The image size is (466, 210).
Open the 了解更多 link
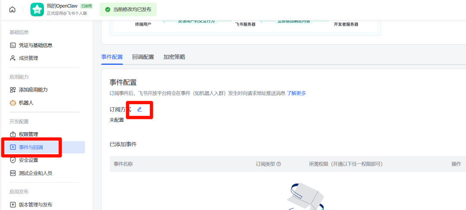pyautogui.click(x=296, y=93)
